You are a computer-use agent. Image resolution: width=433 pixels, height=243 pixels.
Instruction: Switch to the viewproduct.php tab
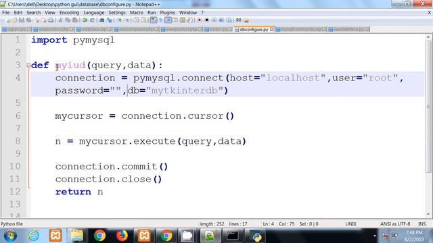tap(181, 29)
